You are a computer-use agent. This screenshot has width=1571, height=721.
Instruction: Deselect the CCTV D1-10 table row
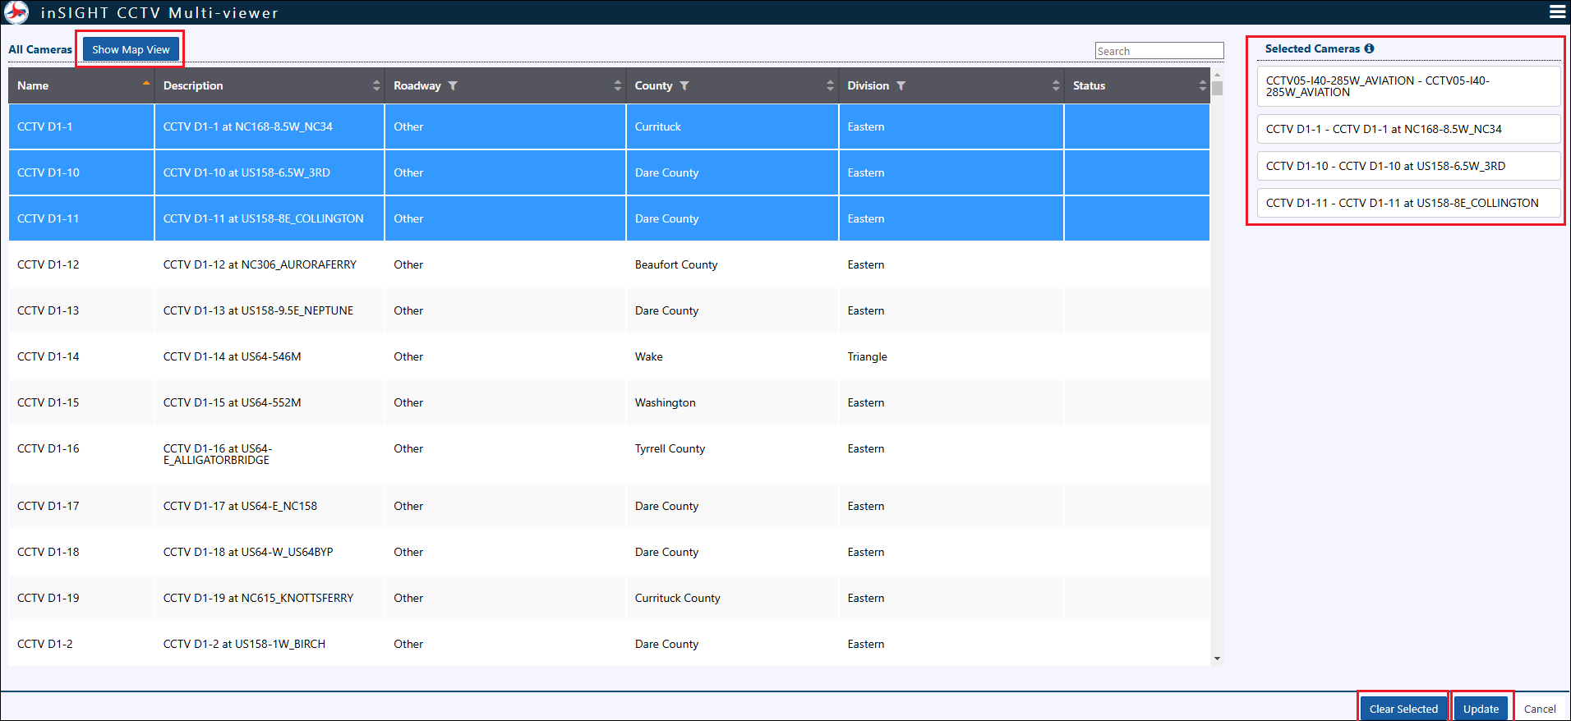point(609,172)
